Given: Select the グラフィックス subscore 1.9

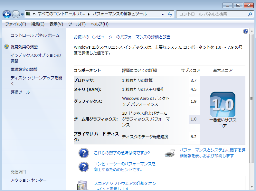Looking at the screenshot, I should click(194, 101).
